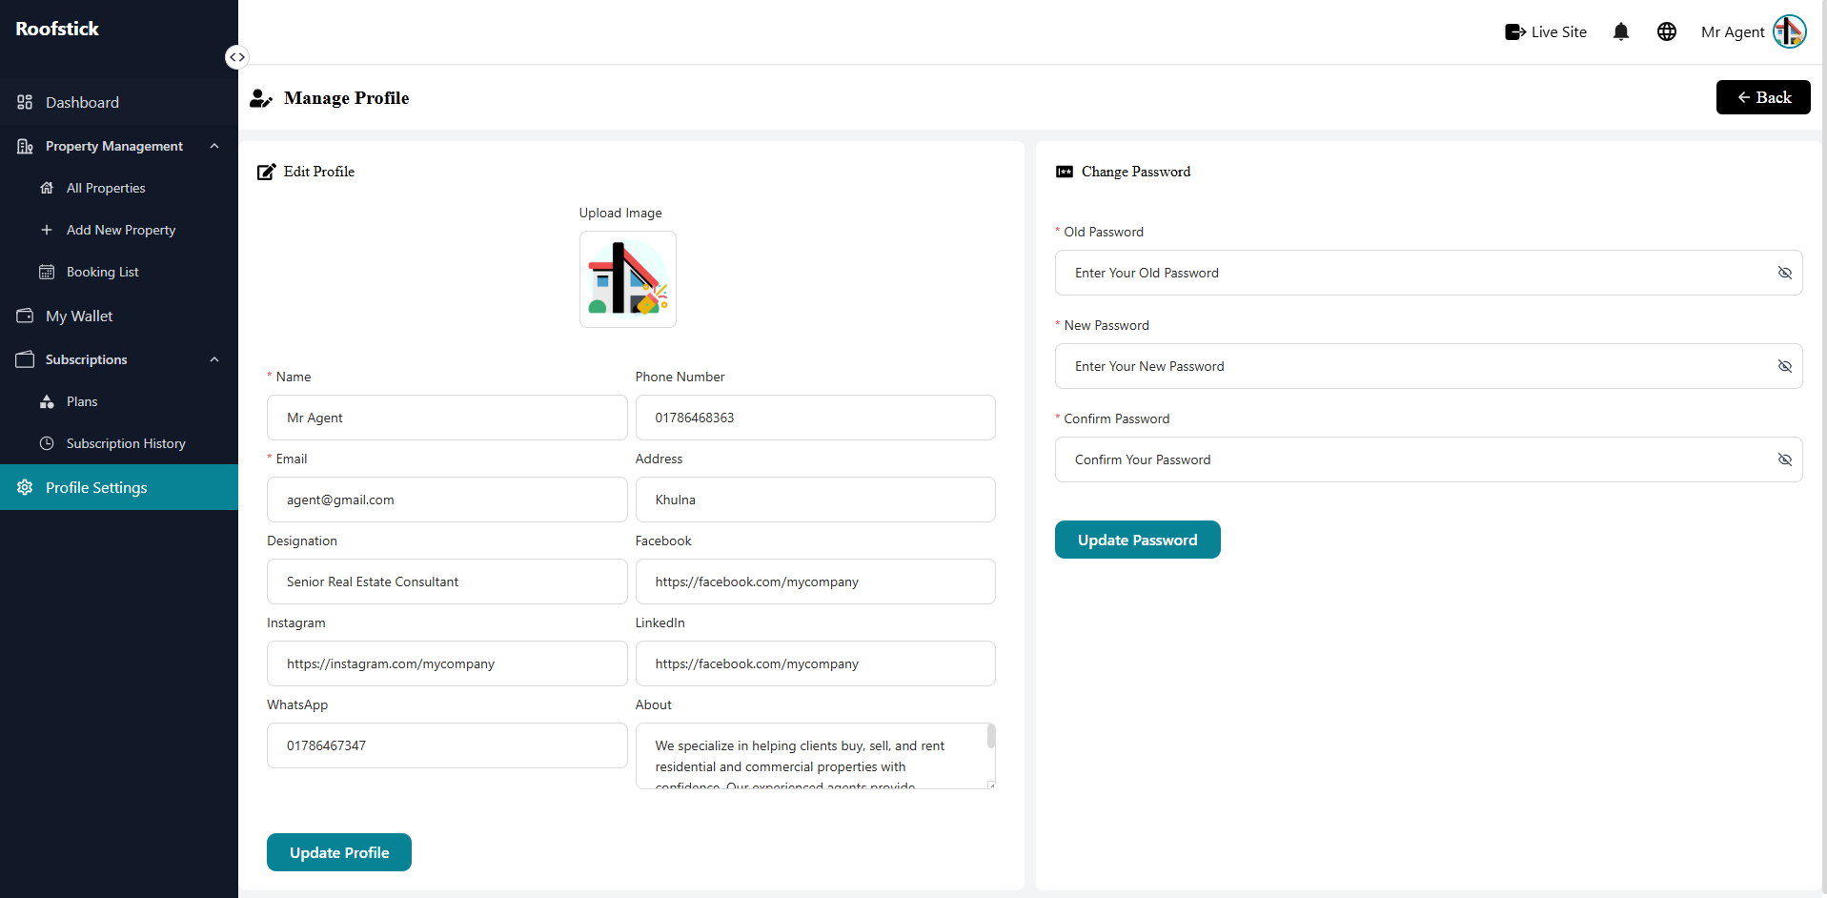Click the Update Password button
Screen dimensions: 1827x898
pos(1137,540)
